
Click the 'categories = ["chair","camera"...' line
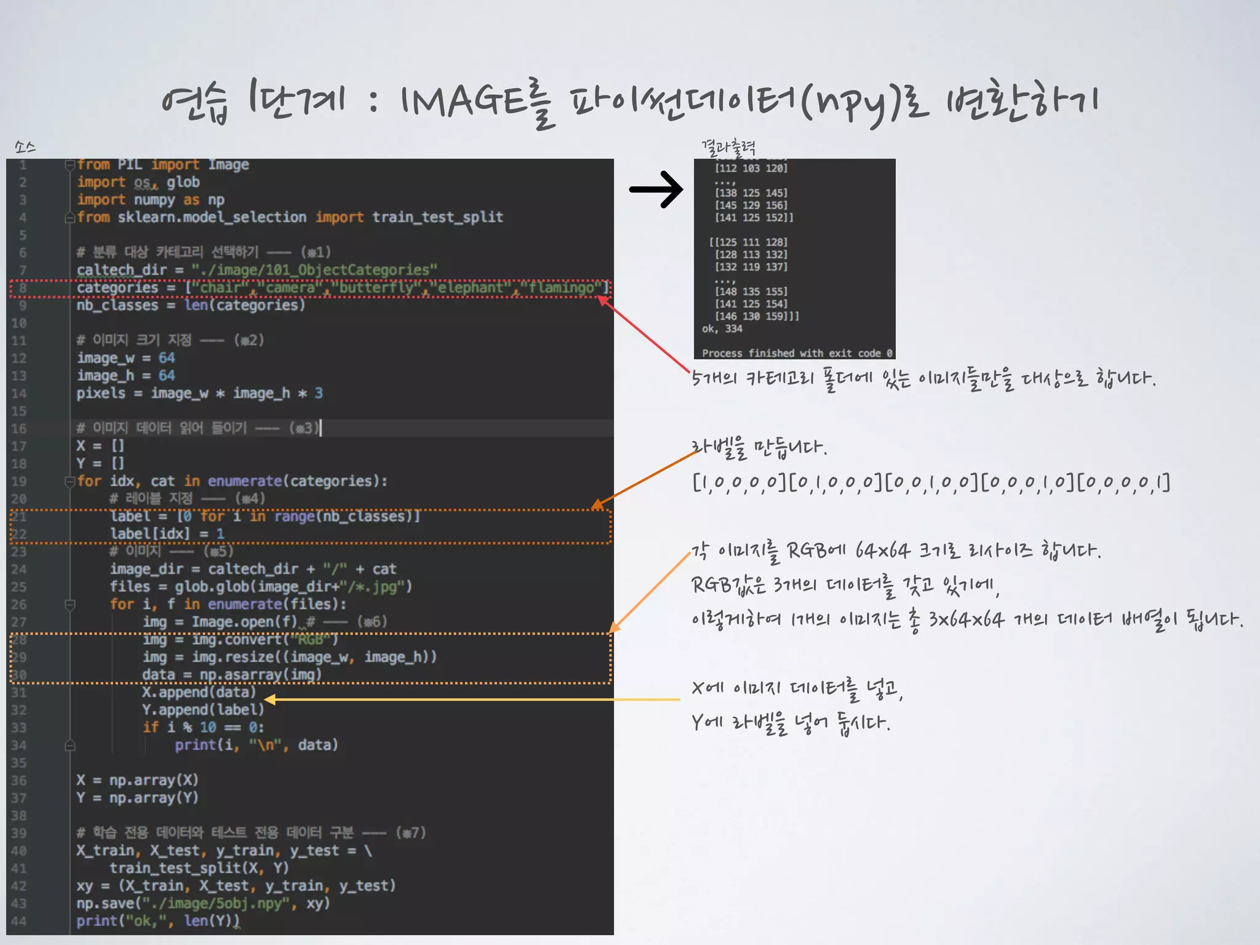tap(343, 288)
